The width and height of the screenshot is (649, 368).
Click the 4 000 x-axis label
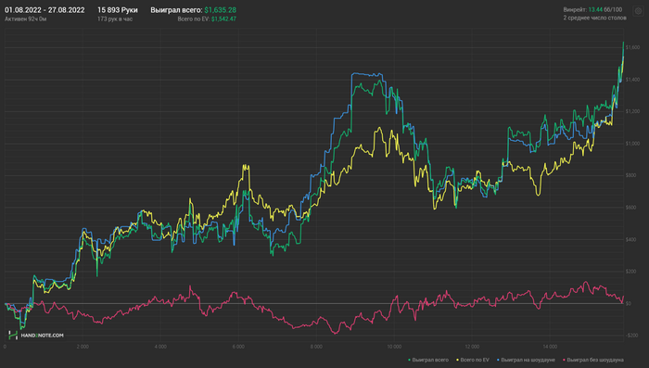(160, 347)
